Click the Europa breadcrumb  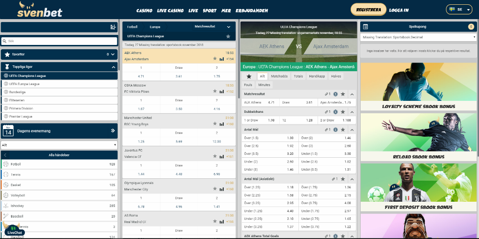155,27
